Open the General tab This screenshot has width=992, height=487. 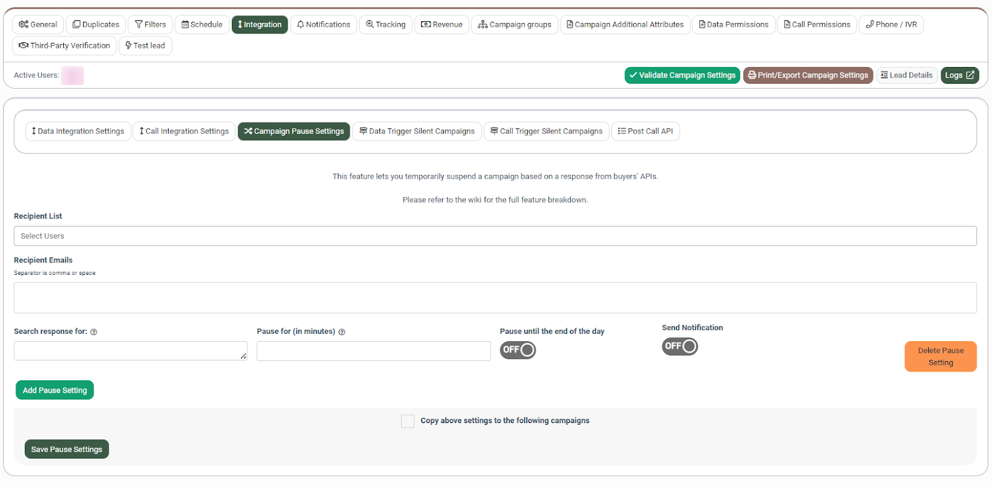pyautogui.click(x=38, y=25)
